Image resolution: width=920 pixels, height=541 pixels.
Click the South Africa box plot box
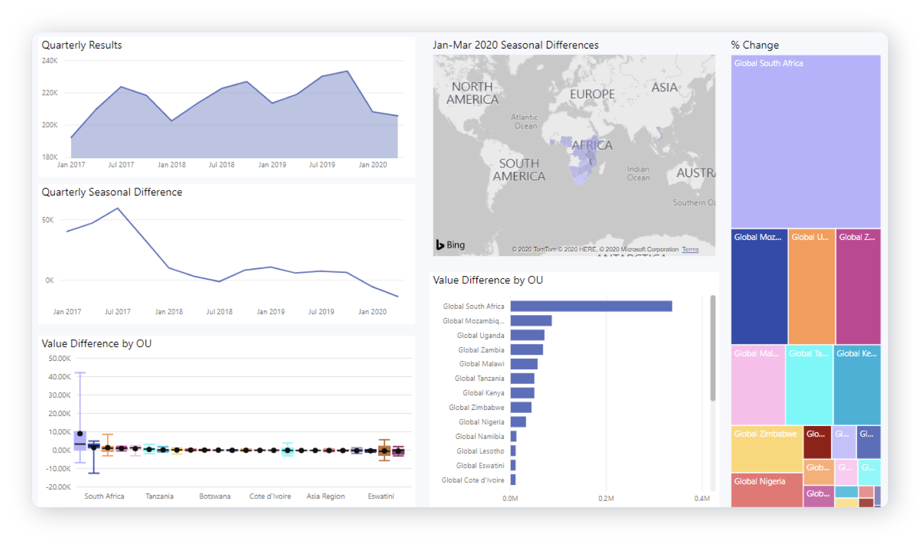[80, 440]
